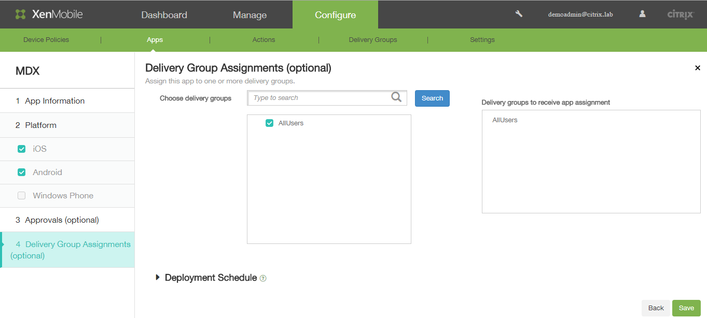The image size is (707, 318).
Task: Switch to the Manage tab
Action: pyautogui.click(x=249, y=15)
